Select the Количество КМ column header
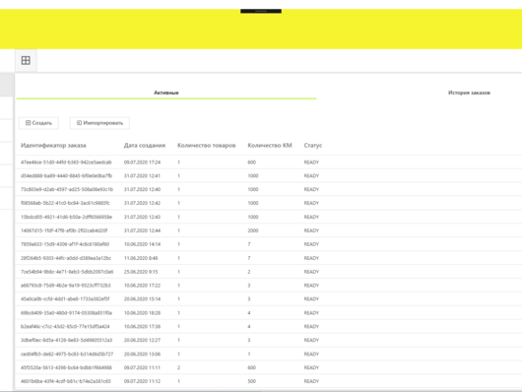 (x=270, y=145)
